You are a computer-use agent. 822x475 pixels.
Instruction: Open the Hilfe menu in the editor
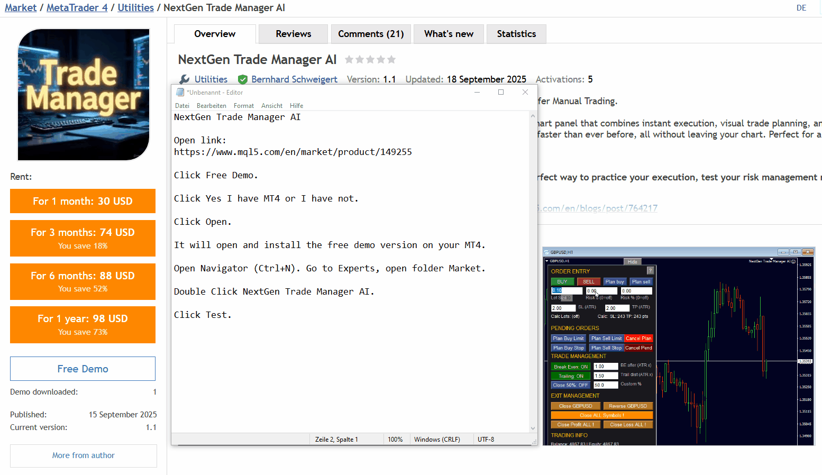[296, 106]
